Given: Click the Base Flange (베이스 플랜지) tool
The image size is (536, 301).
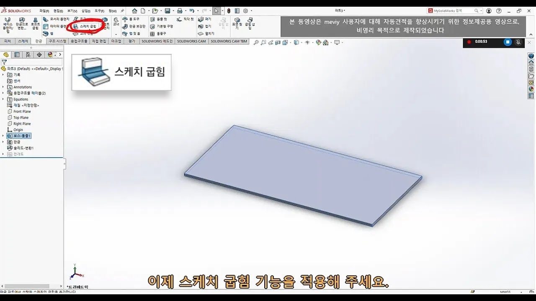Looking at the screenshot, I should click(x=8, y=25).
